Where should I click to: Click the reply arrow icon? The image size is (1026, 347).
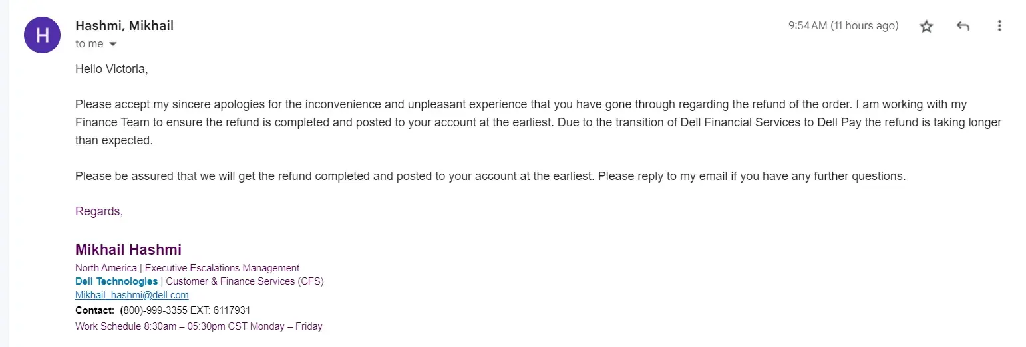963,27
